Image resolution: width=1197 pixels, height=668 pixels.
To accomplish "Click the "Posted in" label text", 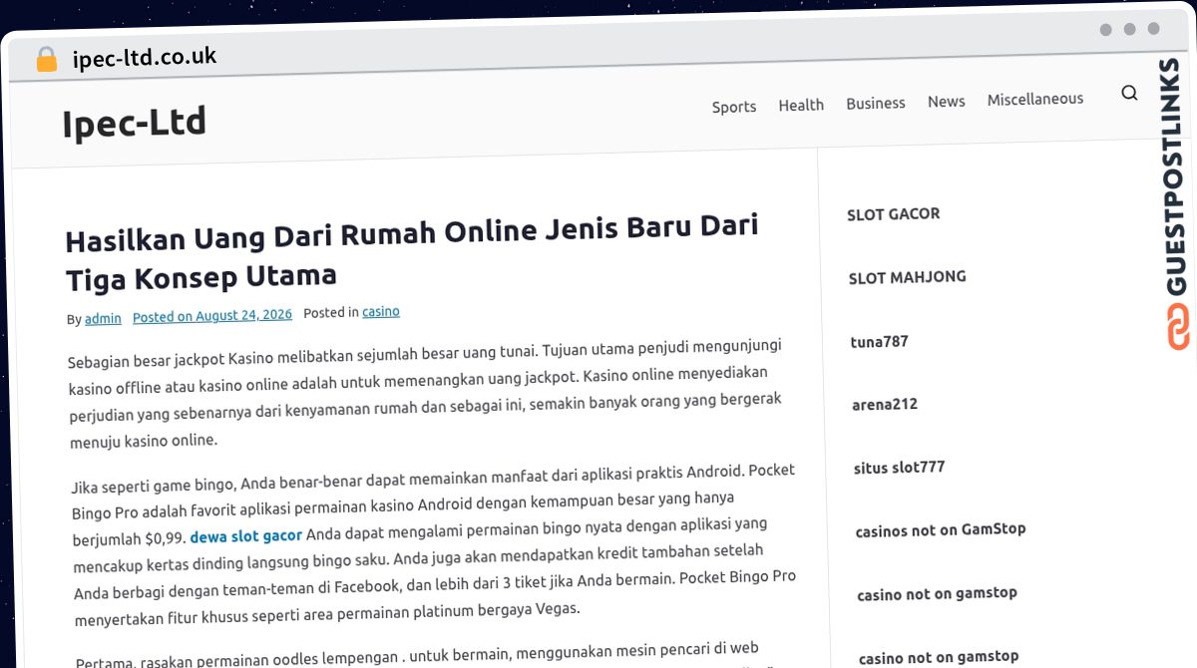I will 331,313.
